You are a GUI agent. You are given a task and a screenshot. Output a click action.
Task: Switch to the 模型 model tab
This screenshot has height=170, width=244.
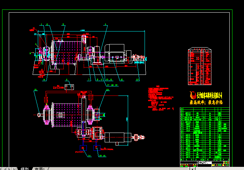click(25, 169)
